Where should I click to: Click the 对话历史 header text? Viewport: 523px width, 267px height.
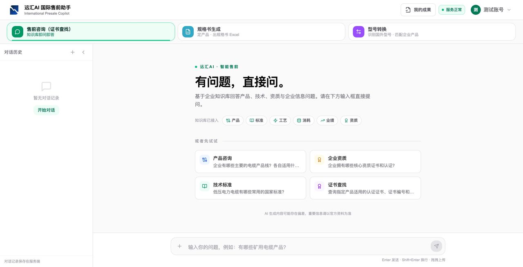13,52
